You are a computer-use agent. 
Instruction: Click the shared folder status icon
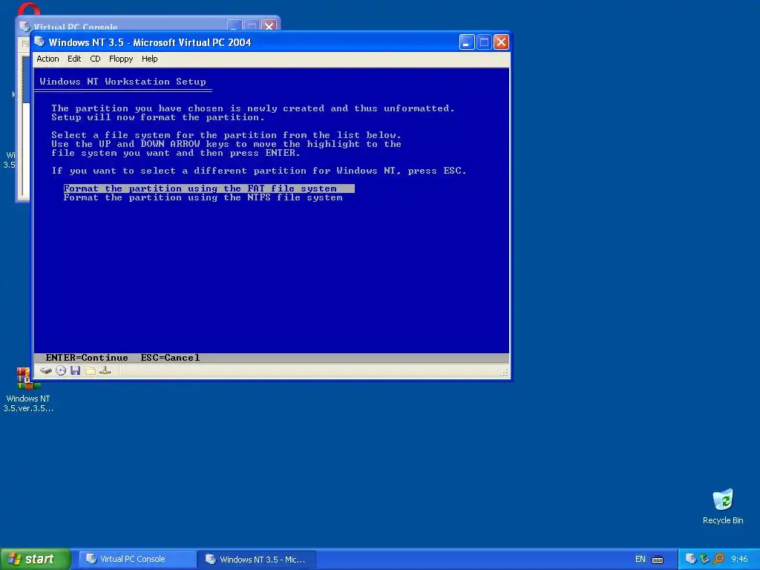tap(90, 371)
